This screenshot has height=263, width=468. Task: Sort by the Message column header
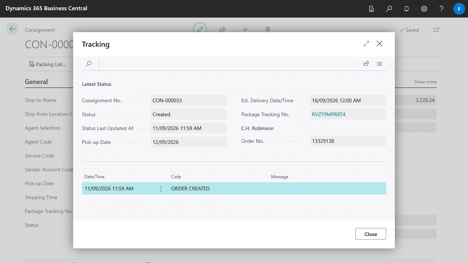tap(280, 177)
